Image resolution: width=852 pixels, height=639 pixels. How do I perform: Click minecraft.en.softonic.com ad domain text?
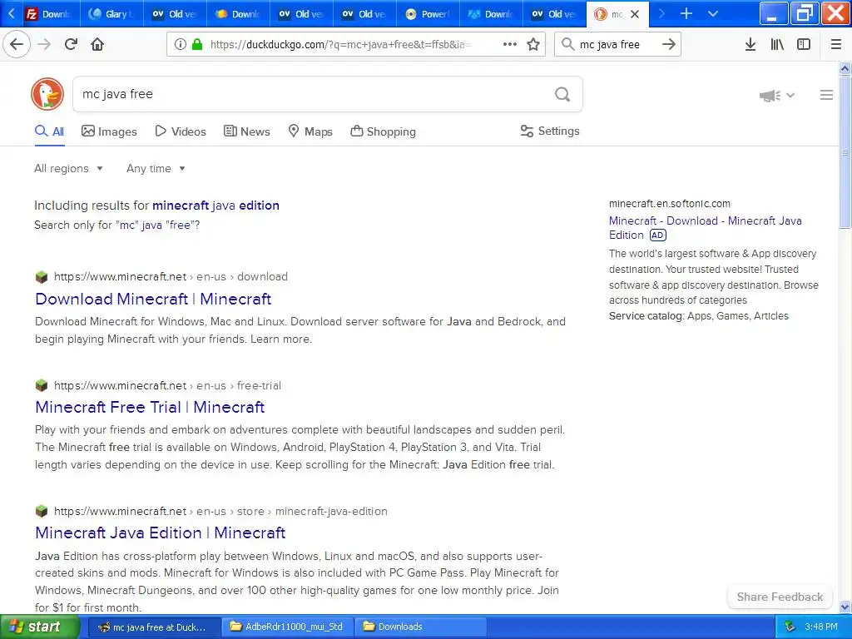point(670,204)
